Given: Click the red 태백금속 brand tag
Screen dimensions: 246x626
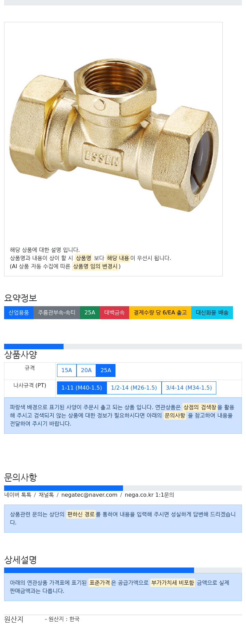Looking at the screenshot, I should click(x=114, y=313).
